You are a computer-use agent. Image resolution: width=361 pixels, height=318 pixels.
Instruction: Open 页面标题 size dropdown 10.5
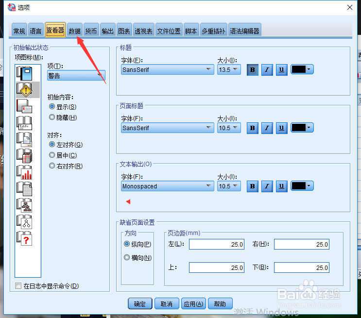[x=229, y=128]
